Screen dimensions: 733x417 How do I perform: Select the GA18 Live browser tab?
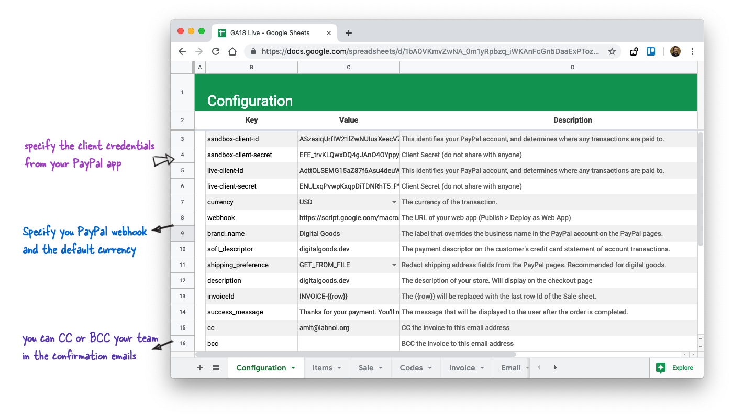point(275,32)
